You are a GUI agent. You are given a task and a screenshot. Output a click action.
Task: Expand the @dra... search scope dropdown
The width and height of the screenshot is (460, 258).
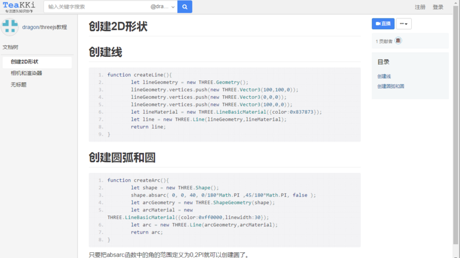click(163, 7)
